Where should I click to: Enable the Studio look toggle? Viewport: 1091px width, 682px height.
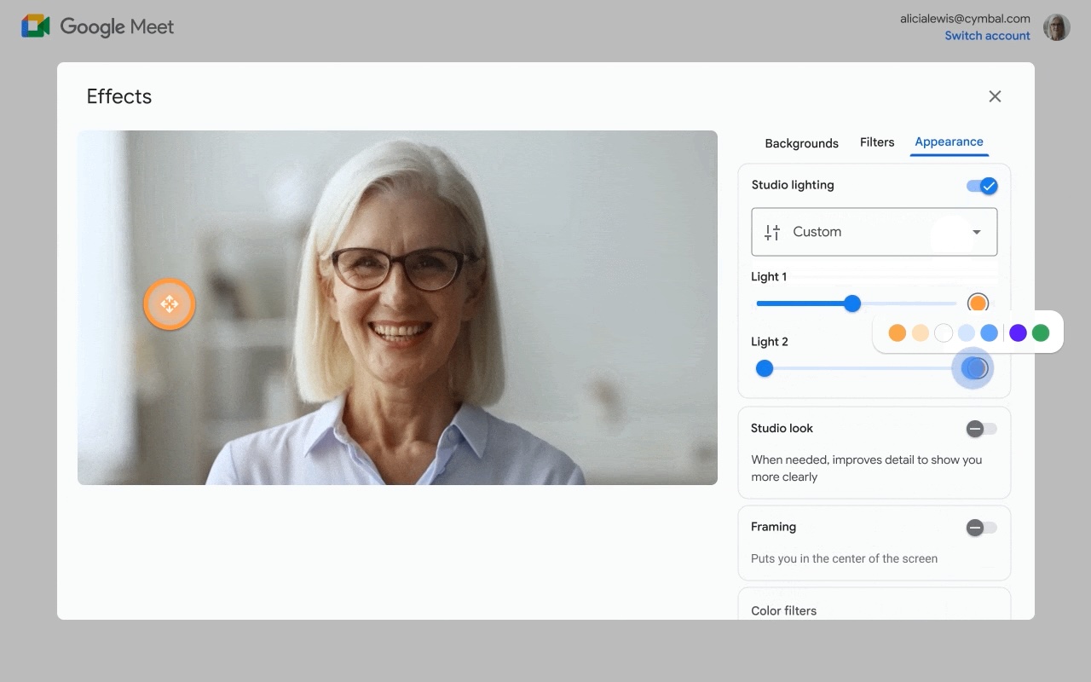(981, 429)
